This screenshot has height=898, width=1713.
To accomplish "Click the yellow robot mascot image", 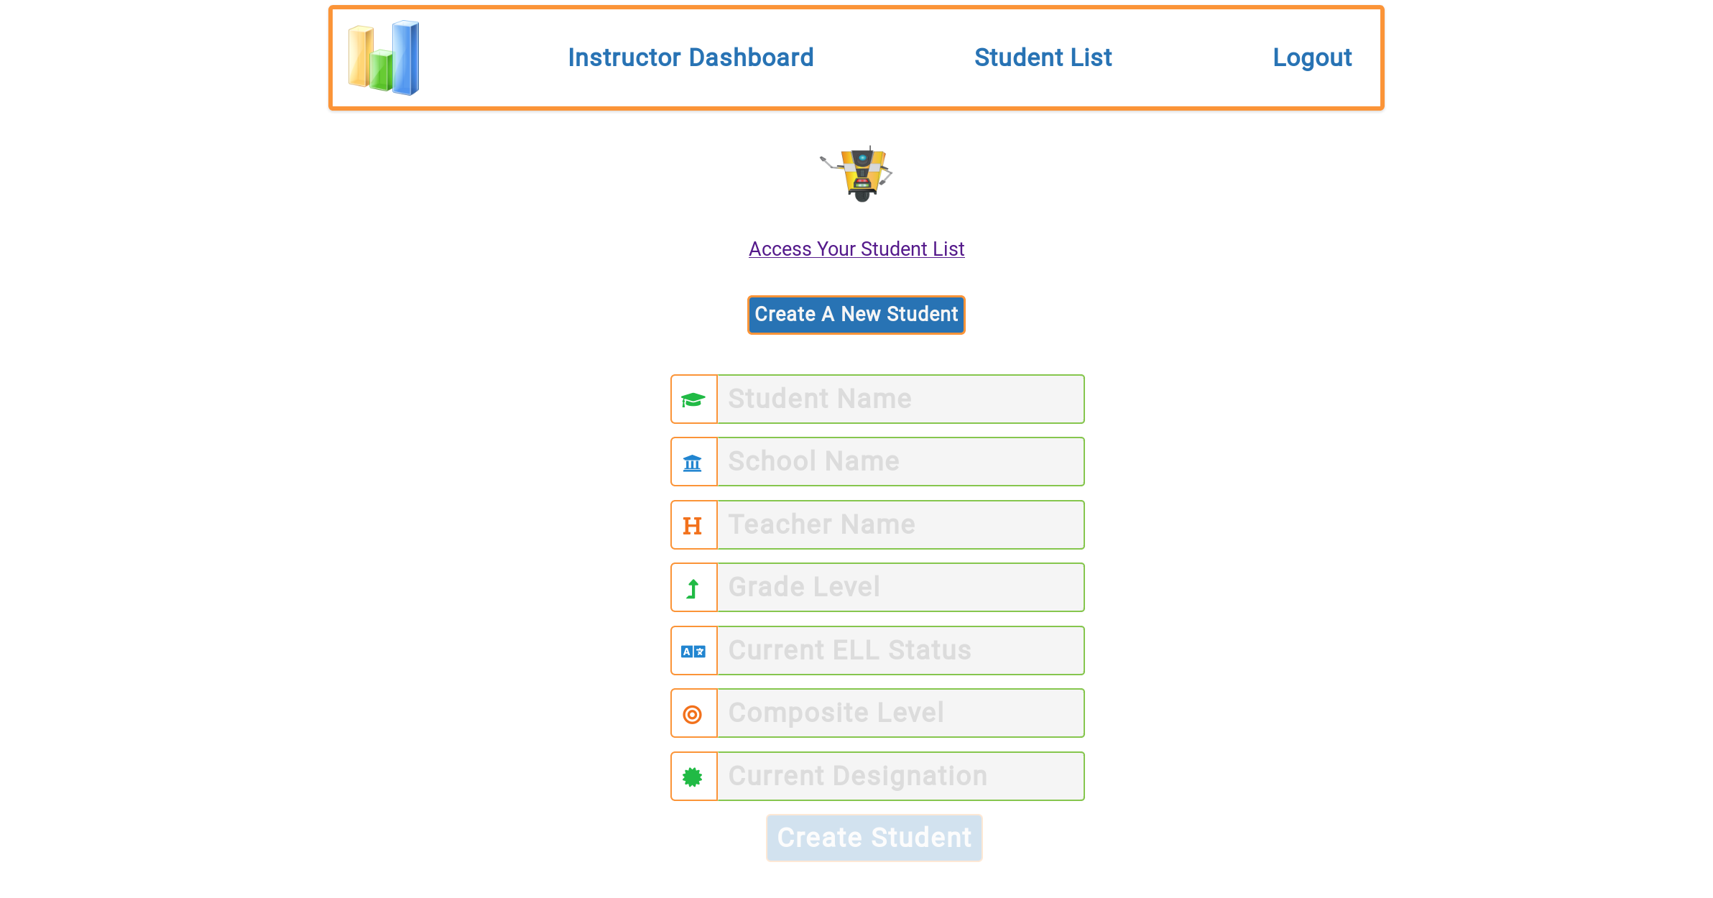I will click(x=856, y=174).
